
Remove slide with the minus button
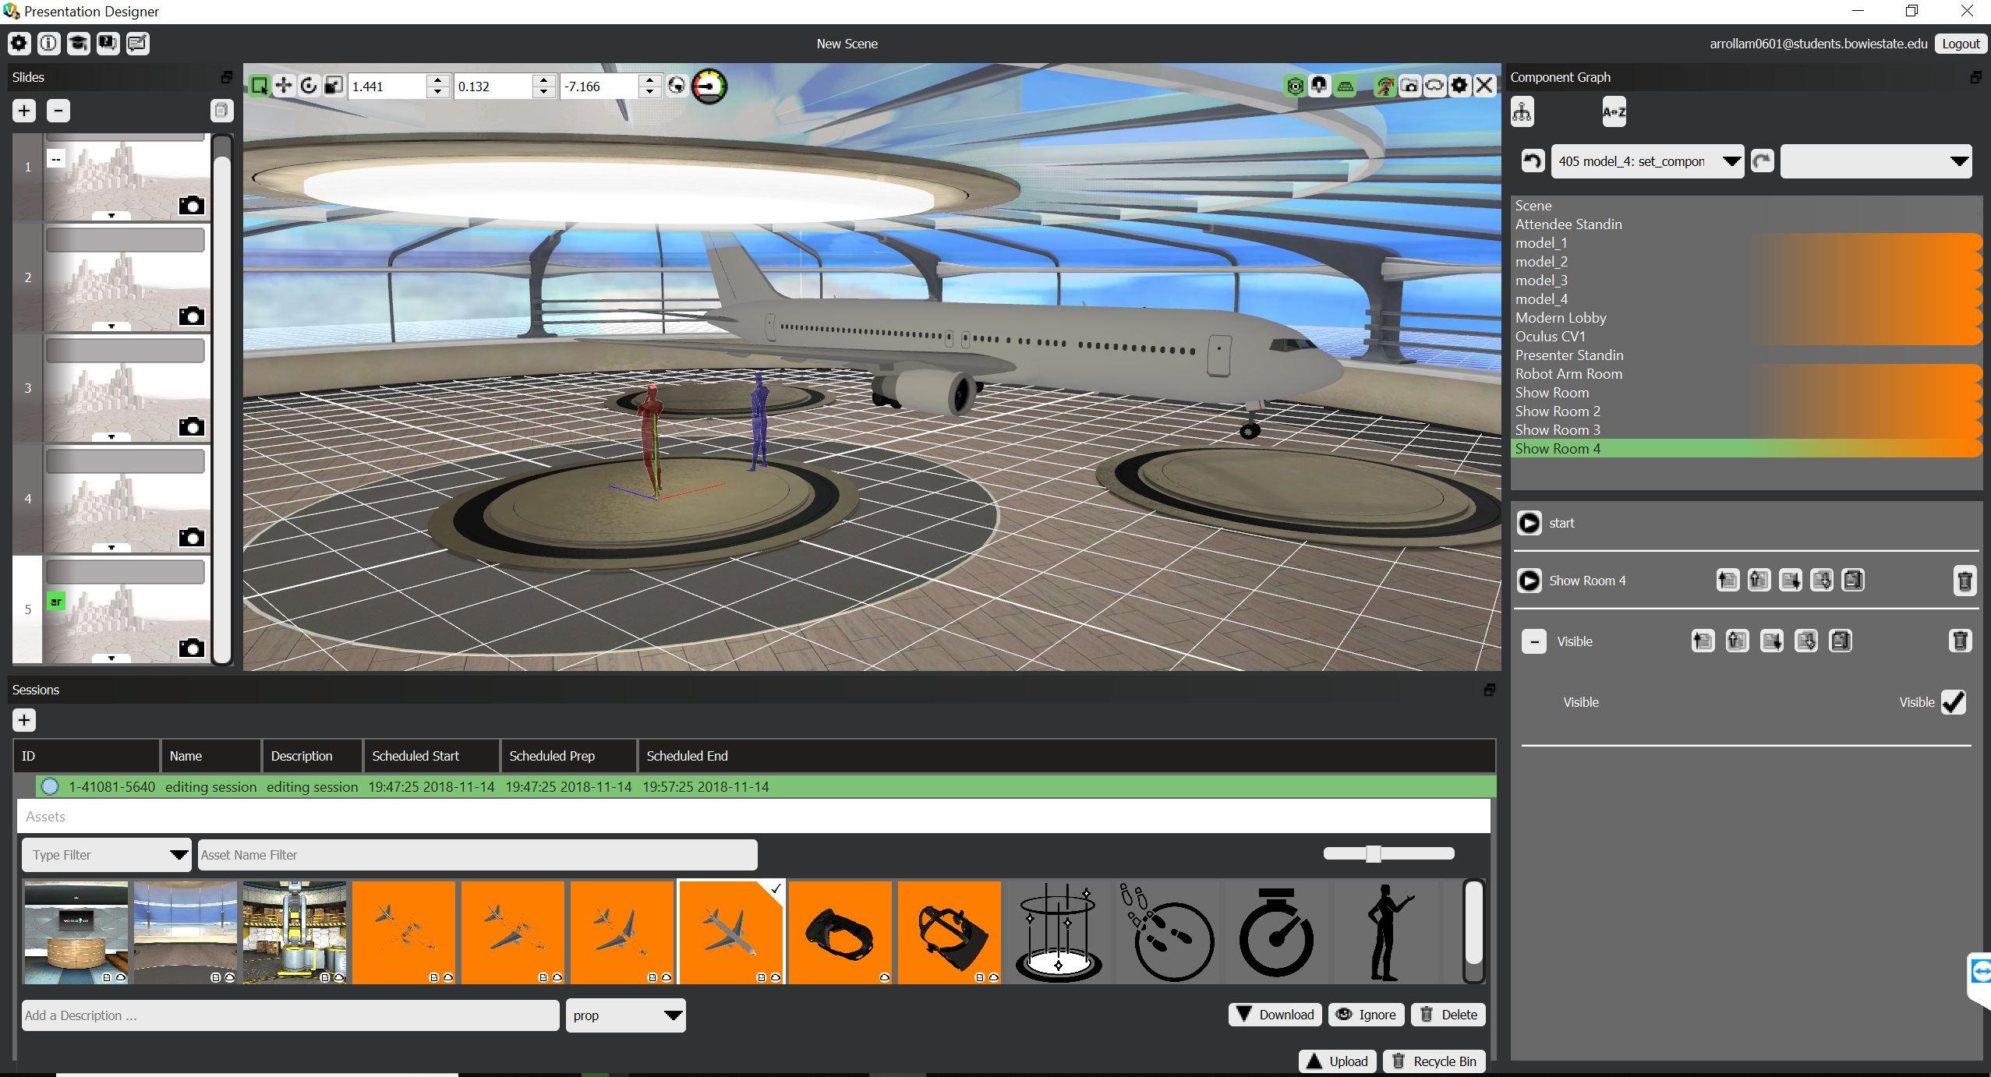[58, 111]
